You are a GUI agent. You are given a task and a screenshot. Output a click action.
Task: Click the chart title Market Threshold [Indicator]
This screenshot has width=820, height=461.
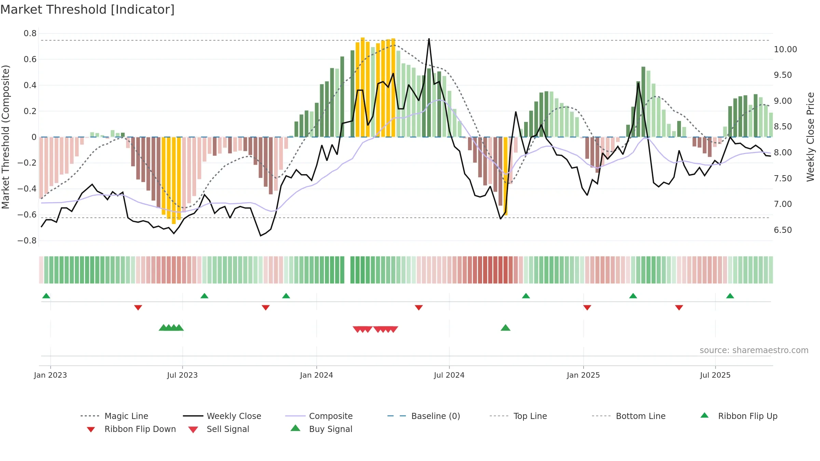click(x=87, y=10)
